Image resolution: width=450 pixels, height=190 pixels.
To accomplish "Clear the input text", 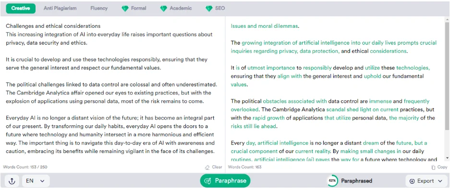I will click(x=213, y=167).
